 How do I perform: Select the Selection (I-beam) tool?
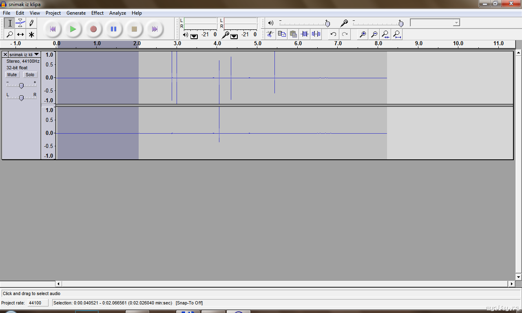point(10,23)
